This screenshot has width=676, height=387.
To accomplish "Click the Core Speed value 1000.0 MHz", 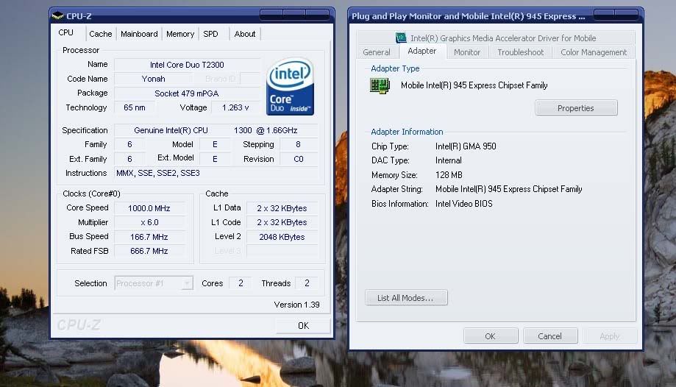I will tap(149, 208).
